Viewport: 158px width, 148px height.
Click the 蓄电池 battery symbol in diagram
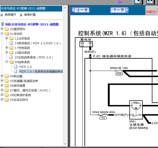pyautogui.click(x=86, y=44)
